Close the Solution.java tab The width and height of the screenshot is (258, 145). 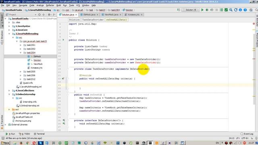click(76, 15)
